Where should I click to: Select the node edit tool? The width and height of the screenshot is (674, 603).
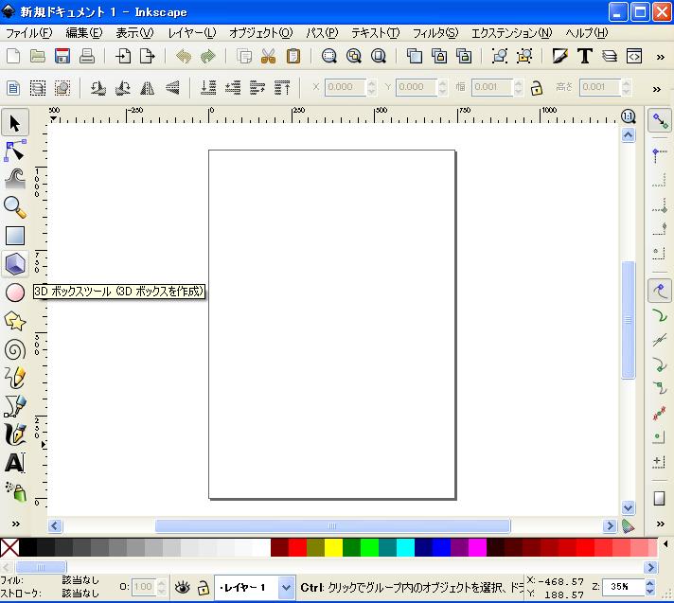(x=15, y=151)
